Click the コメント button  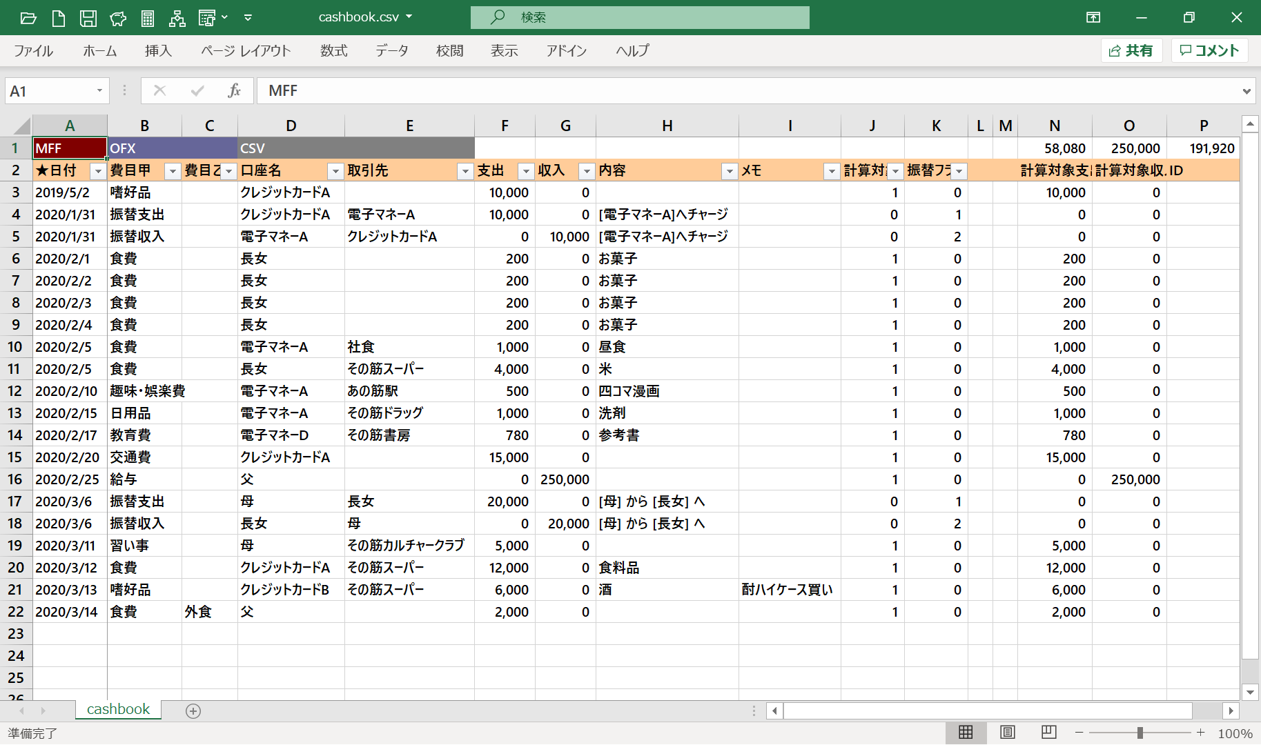(1210, 50)
